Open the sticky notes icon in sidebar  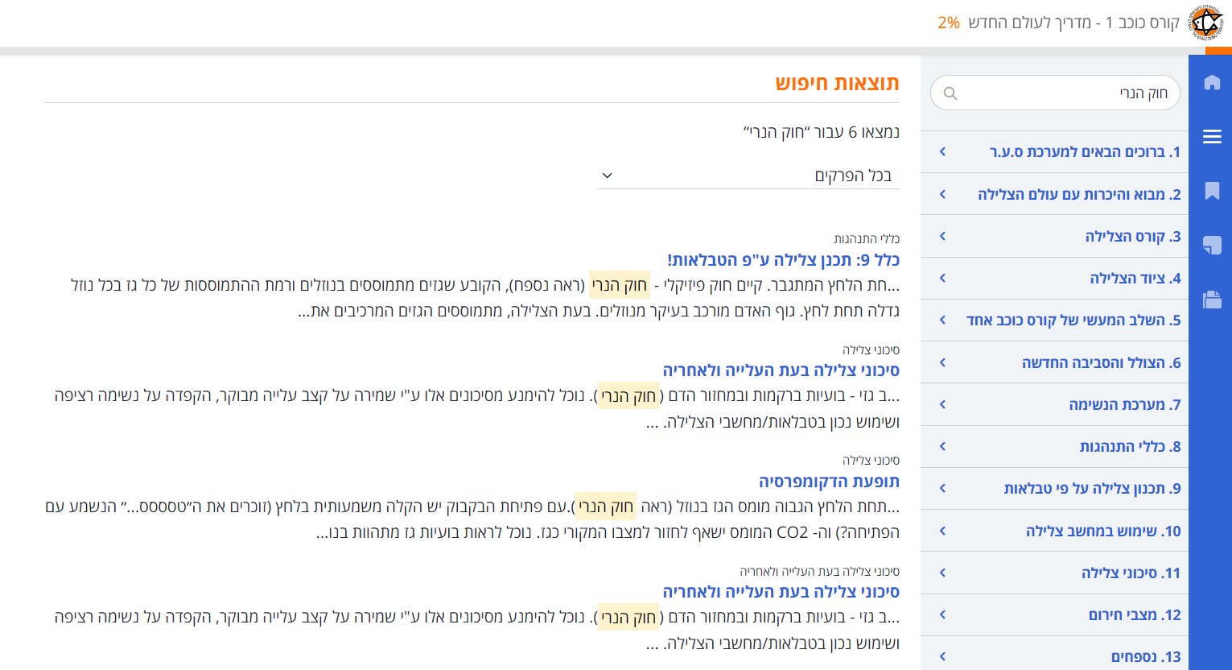coord(1211,246)
